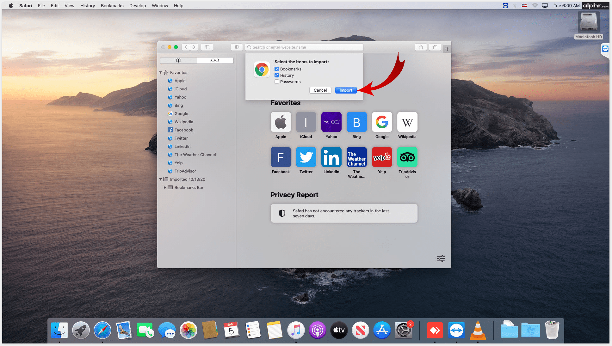Click the Yahoo favorite tile
The image size is (612, 346).
point(331,122)
